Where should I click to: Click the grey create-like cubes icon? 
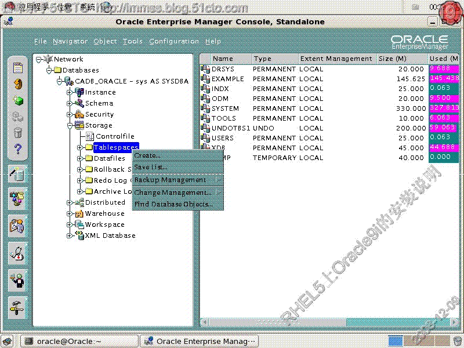18,117
